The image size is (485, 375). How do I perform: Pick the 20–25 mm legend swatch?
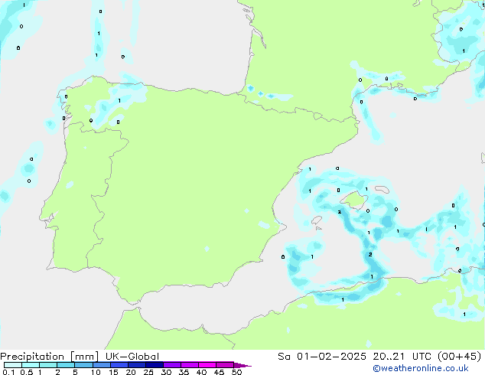click(x=137, y=365)
